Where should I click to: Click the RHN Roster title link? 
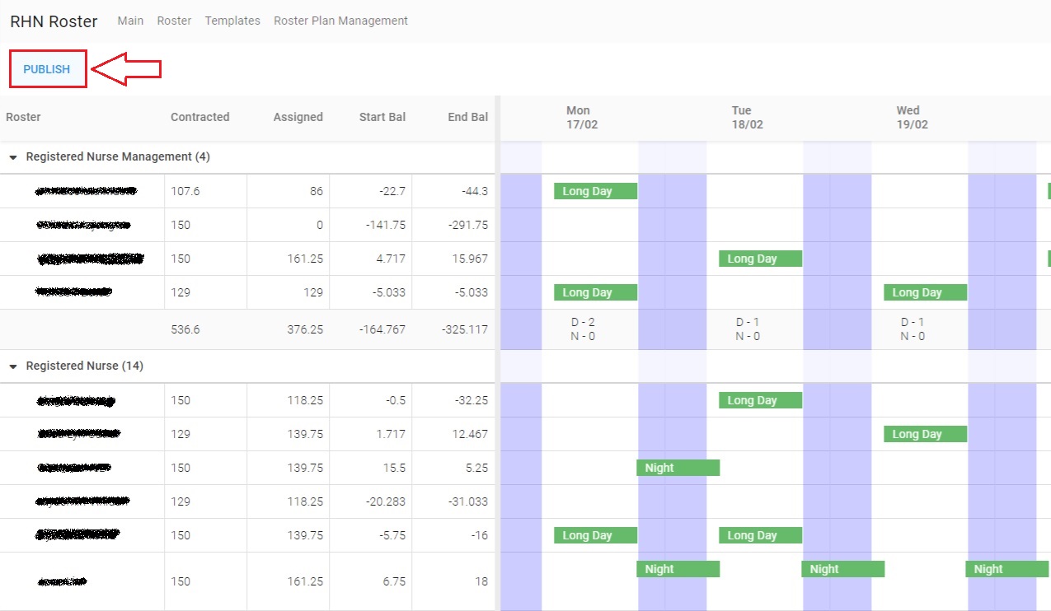pos(54,21)
